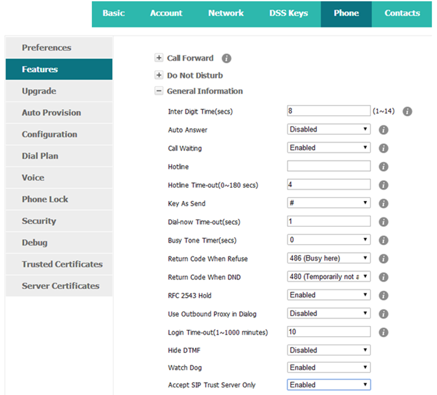Click the empty Hotline input field
Image resolution: width=437 pixels, height=395 pixels.
(329, 166)
